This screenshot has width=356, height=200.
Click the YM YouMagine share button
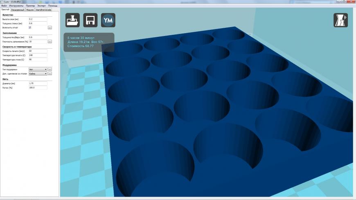[108, 20]
